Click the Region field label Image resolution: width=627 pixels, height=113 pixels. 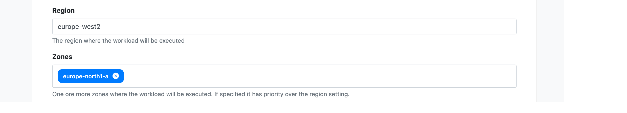click(63, 11)
